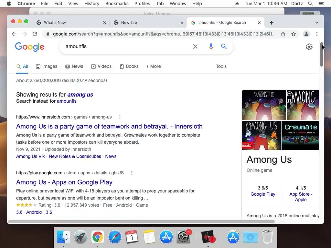Open Among Us - Apps on Google Play
This screenshot has height=248, width=331.
click(x=64, y=182)
